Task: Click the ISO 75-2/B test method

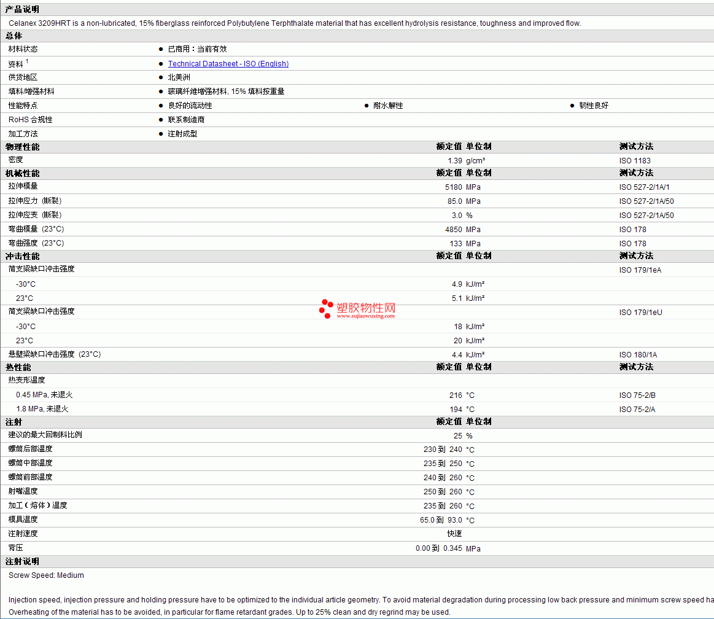Action: 637,395
